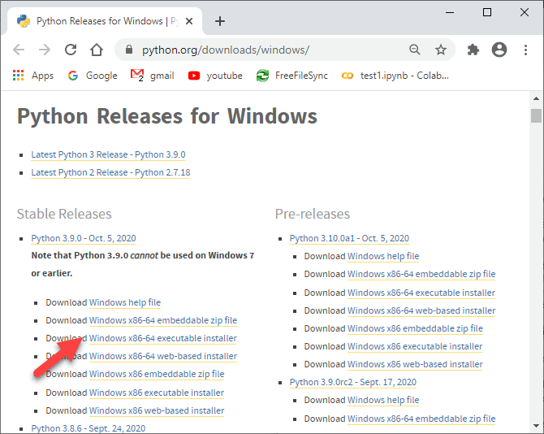The height and width of the screenshot is (434, 544).
Task: Open Python 3.8.6 - Sept. 24, 2020 link
Action: [89, 428]
